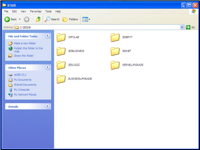200x150 pixels.
Task: Open Shared Documents link
Action: (25, 85)
